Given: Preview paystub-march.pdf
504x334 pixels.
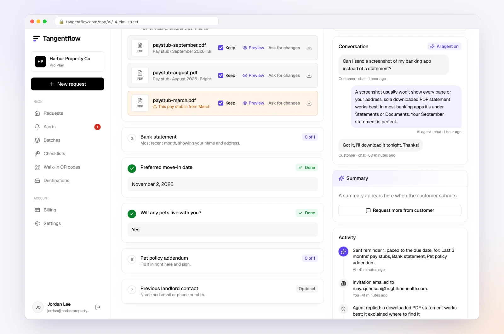Looking at the screenshot, I should pos(253,103).
